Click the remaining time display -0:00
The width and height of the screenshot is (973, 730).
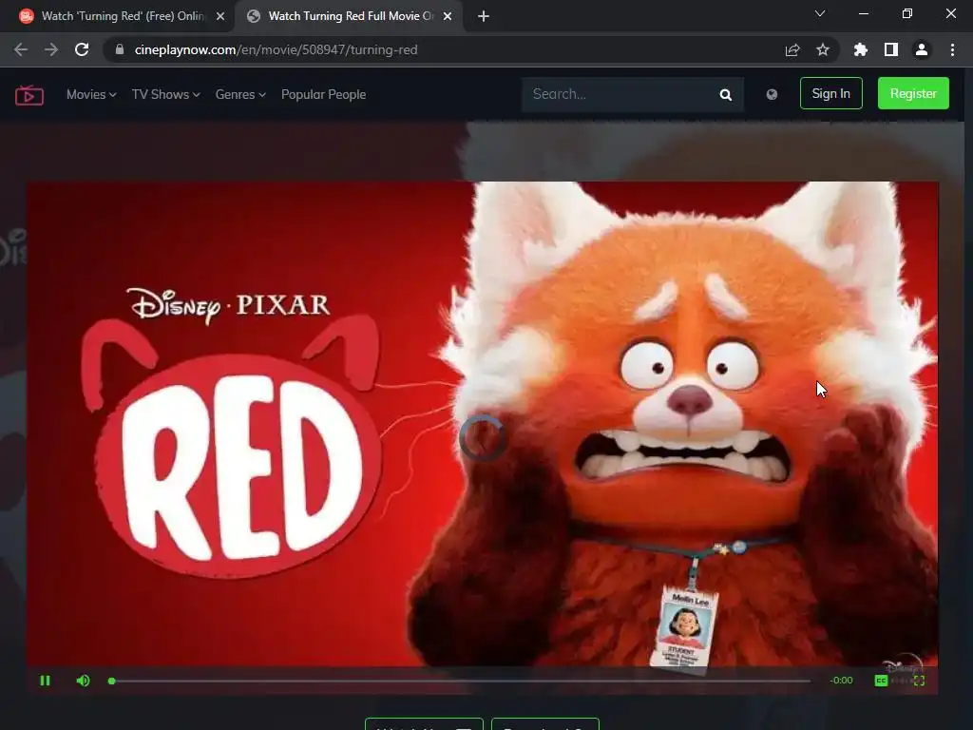point(842,681)
